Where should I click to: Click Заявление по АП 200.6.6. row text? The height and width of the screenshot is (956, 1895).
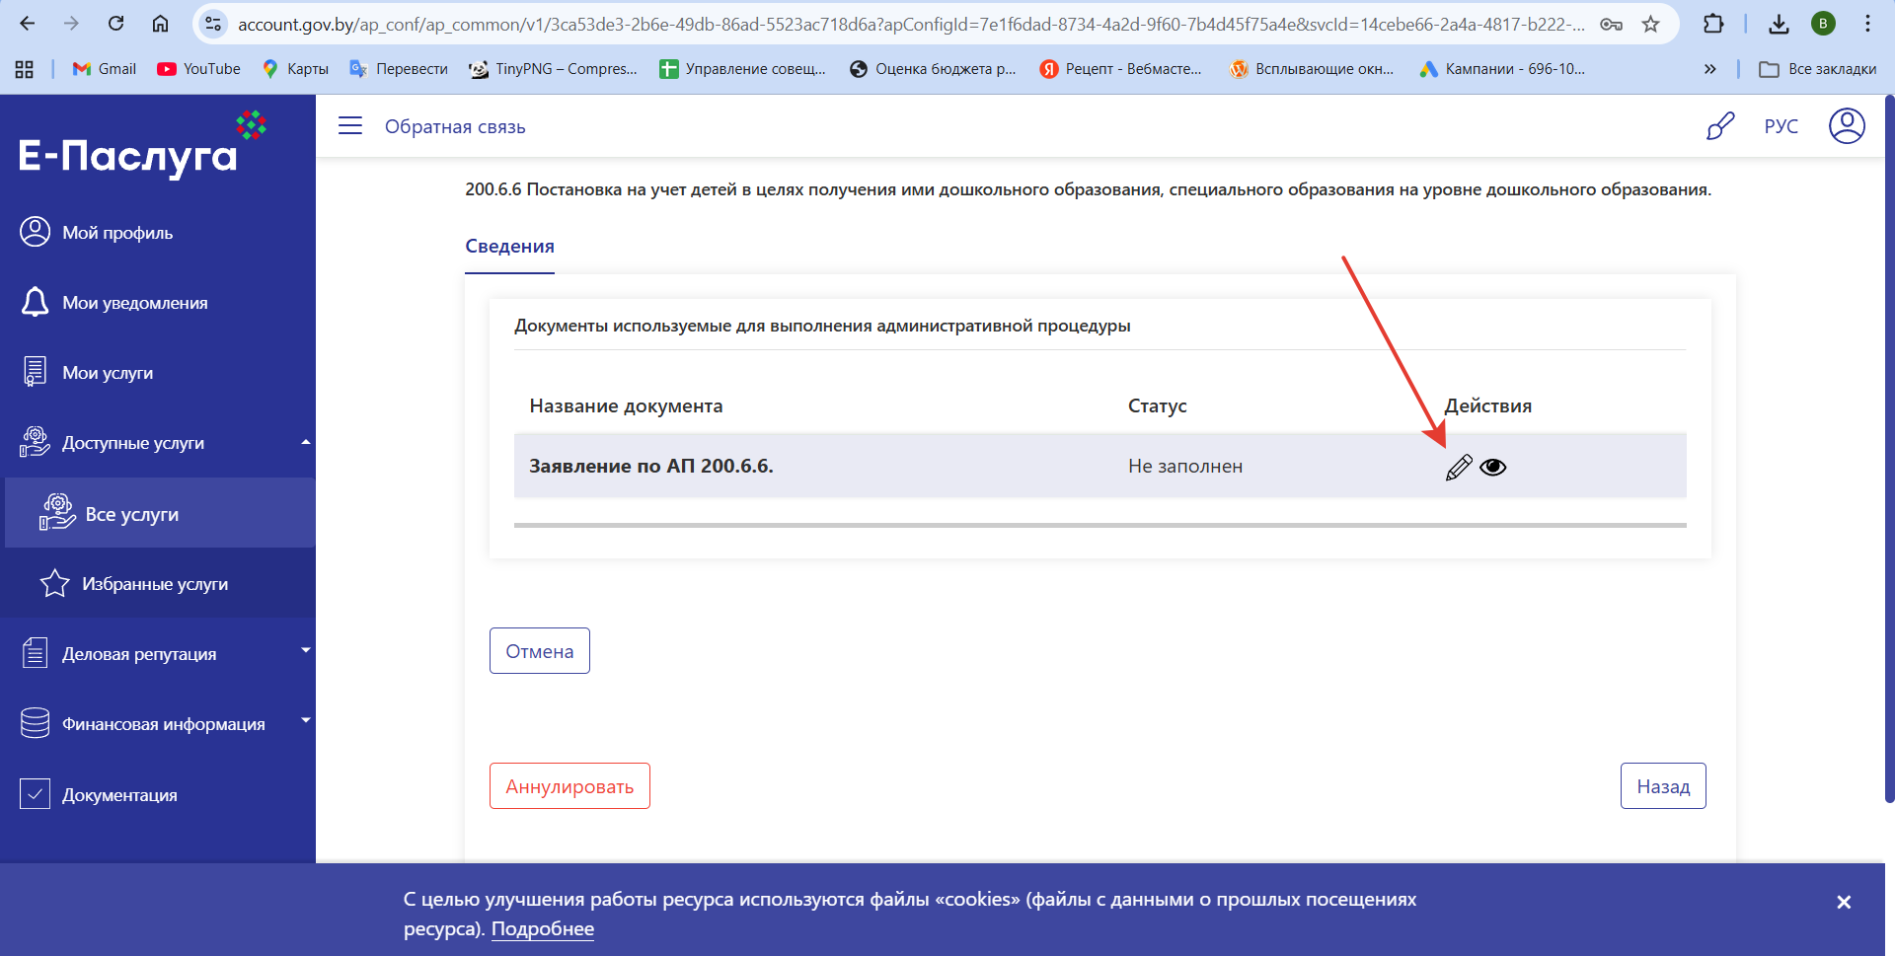651,466
